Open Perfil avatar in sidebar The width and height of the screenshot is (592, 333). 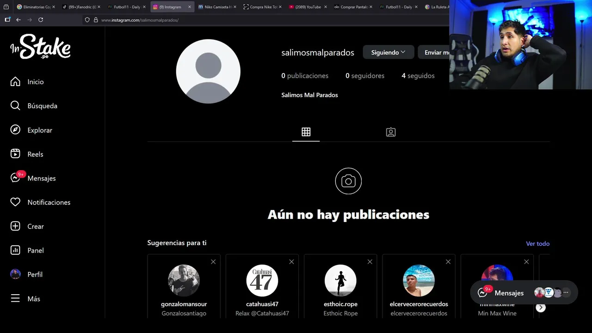coord(15,274)
